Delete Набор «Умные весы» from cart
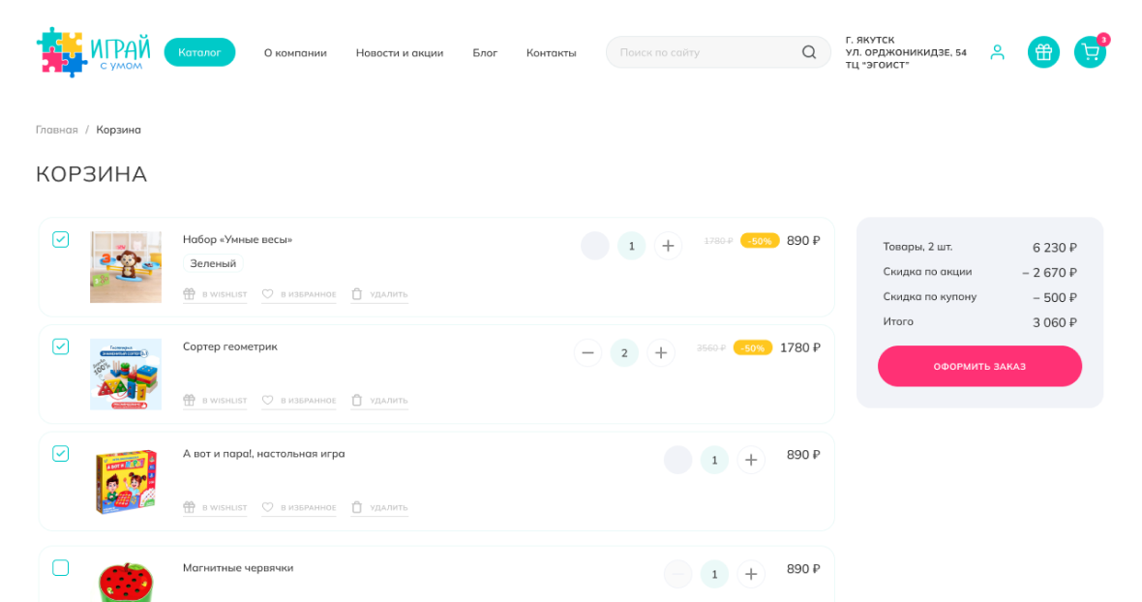1142x602 pixels. (x=379, y=294)
